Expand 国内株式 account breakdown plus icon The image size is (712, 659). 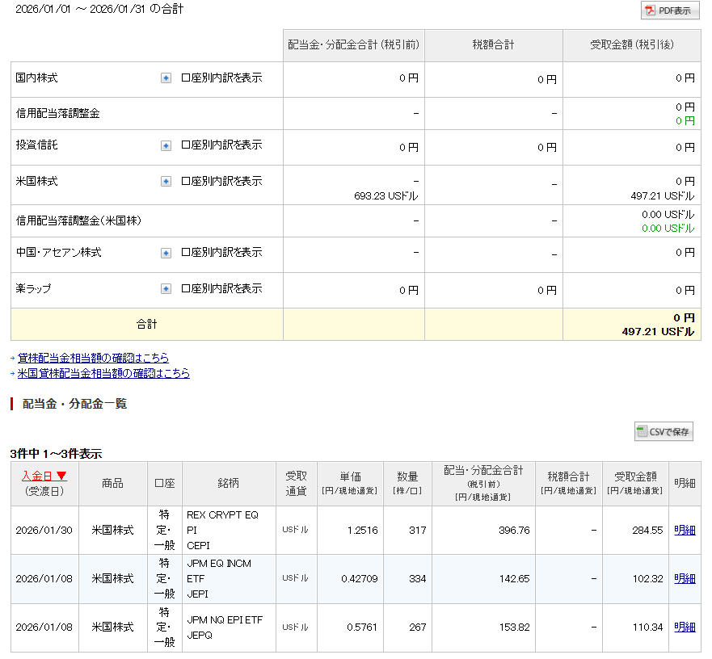(x=166, y=78)
